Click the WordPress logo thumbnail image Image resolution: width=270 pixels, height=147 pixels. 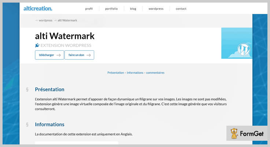click(x=237, y=43)
